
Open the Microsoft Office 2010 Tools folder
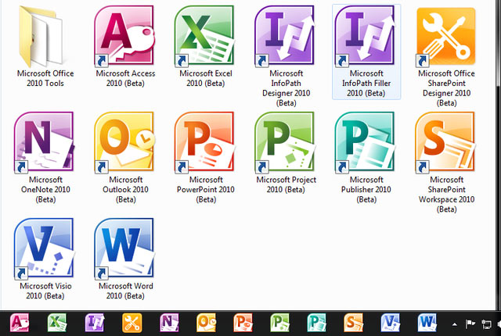point(41,36)
